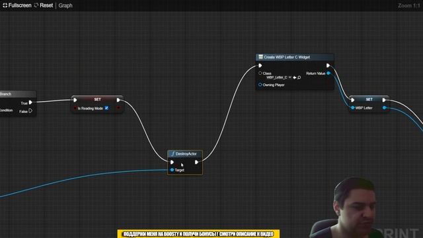423x238 pixels.
Task: Select the Create WBP Letter C Widget node title
Action: (x=287, y=58)
